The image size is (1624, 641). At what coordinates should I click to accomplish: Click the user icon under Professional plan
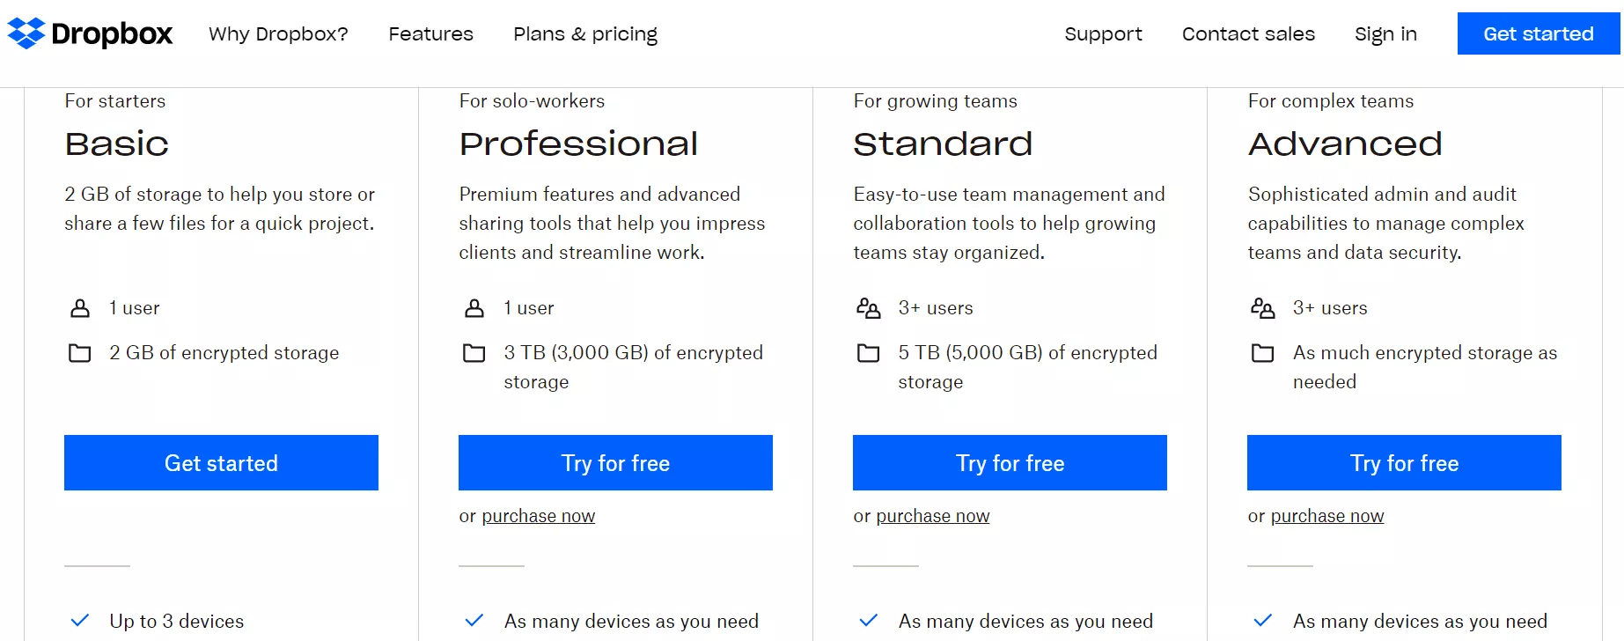474,307
